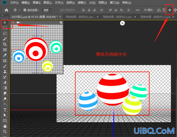Open the 文件(F) menu
Screen dimensions: 177x137
(x=14, y=3)
